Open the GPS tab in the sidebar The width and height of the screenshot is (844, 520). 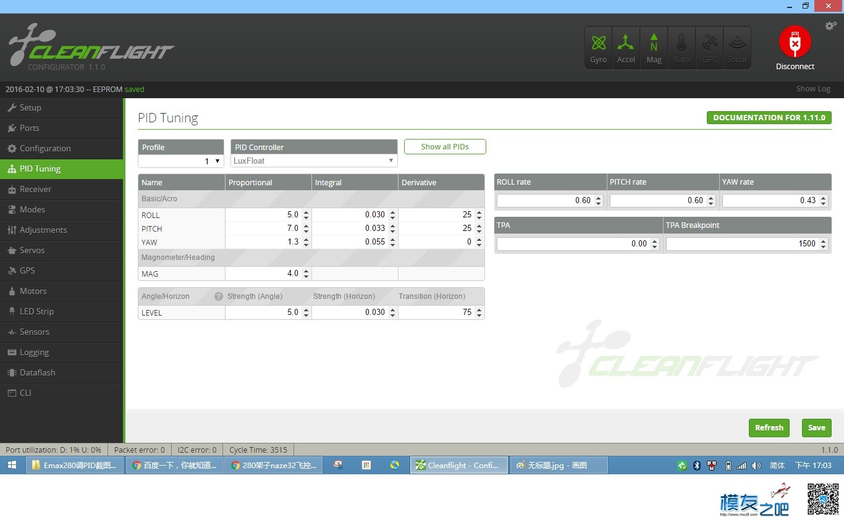coord(62,270)
